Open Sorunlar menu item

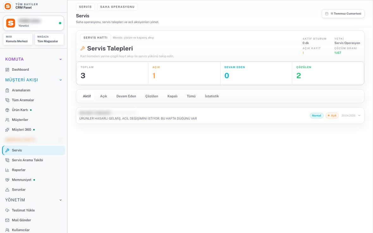click(33, 189)
